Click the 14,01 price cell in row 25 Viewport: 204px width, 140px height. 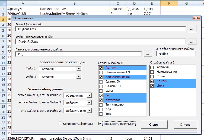pyautogui.click(x=152, y=138)
